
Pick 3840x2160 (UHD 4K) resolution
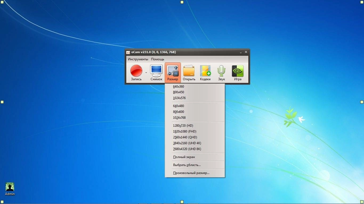(195, 143)
